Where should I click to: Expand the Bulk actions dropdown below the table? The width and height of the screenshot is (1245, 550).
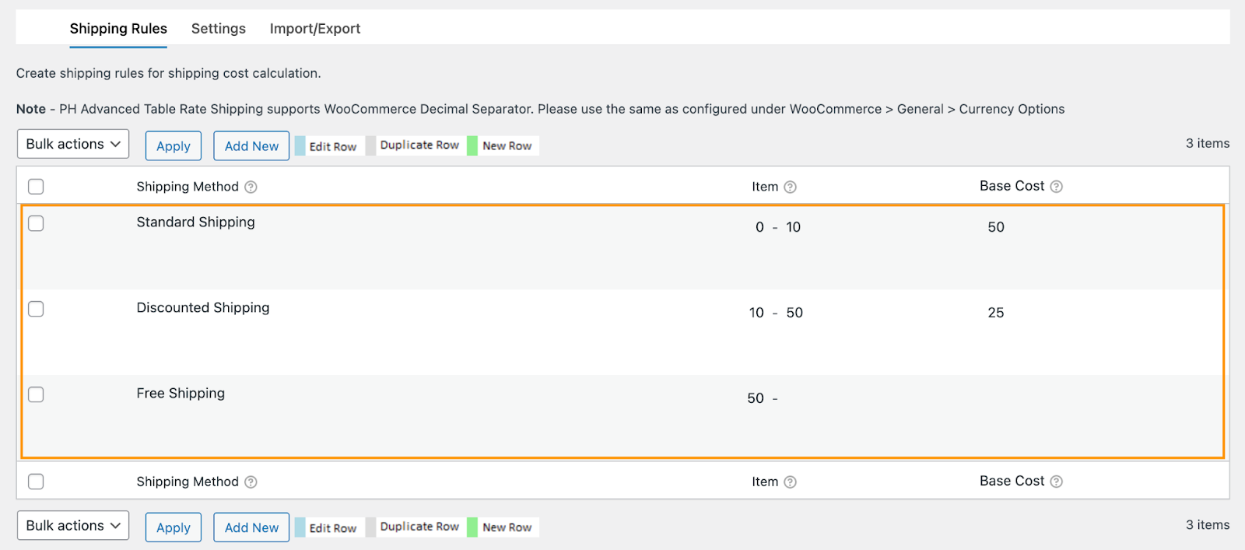[x=73, y=526]
